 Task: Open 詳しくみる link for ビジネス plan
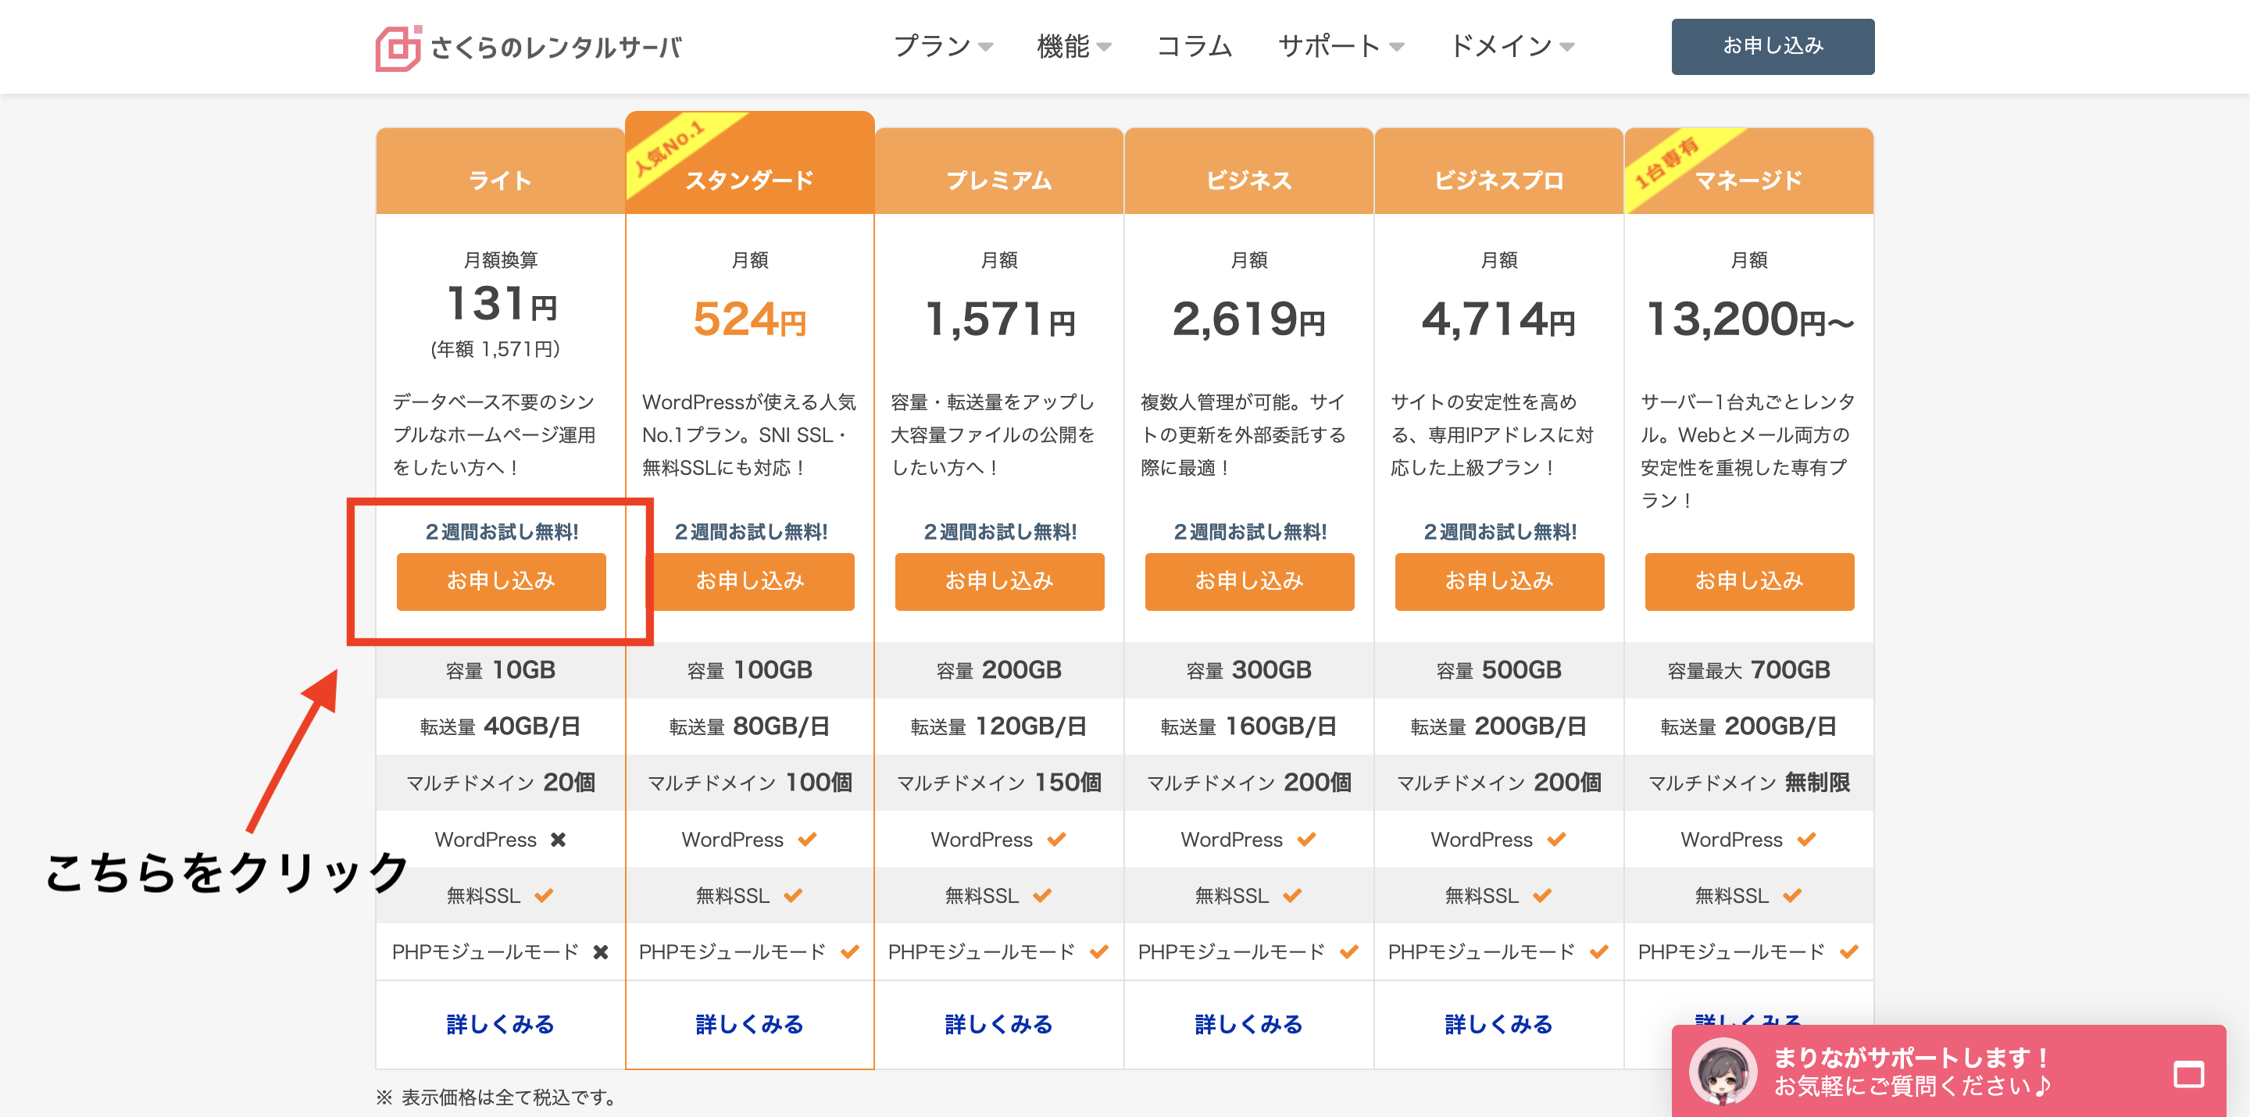tap(1249, 1023)
